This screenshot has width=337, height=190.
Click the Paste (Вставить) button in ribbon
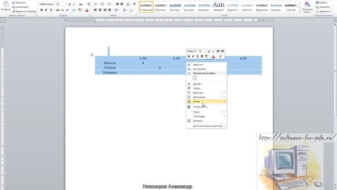[6, 6]
